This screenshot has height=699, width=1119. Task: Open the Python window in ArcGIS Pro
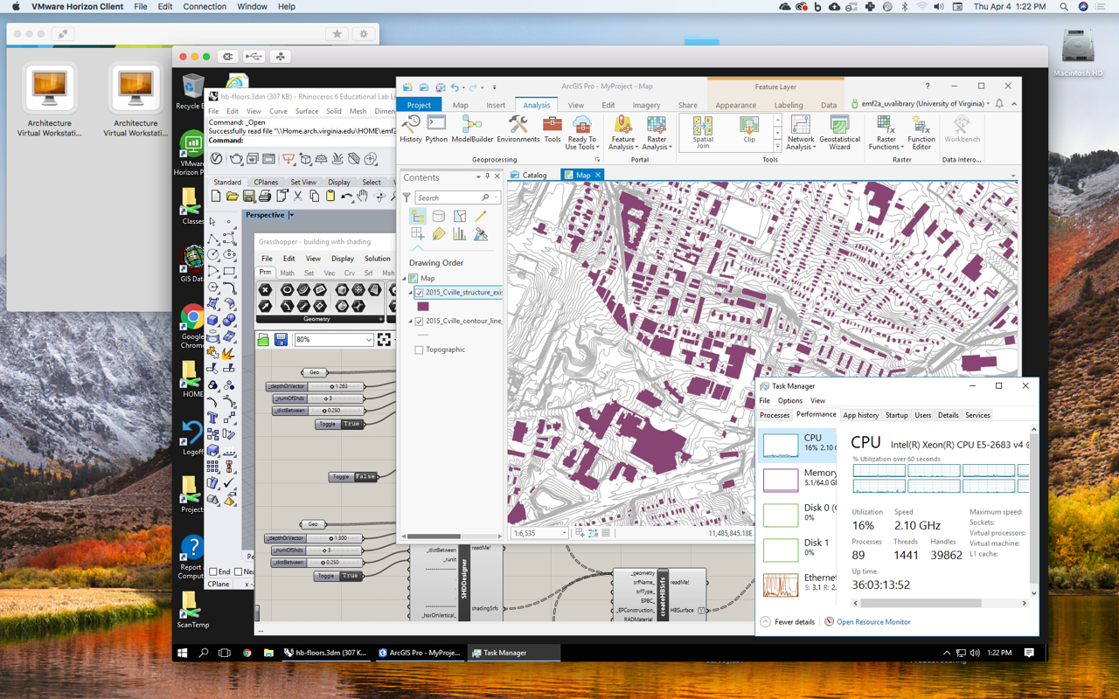click(436, 130)
